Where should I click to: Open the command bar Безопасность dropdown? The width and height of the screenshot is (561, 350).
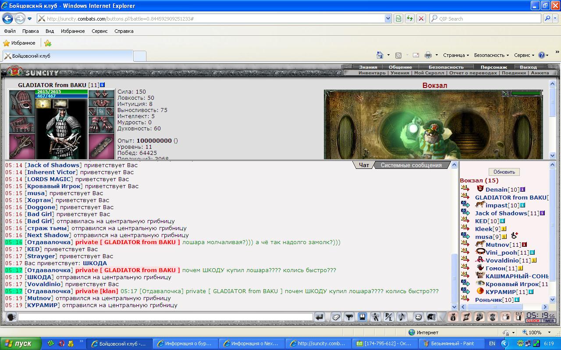[491, 55]
